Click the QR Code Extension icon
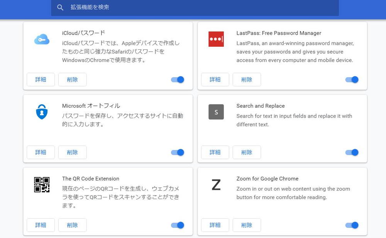386x238 pixels. click(42, 185)
